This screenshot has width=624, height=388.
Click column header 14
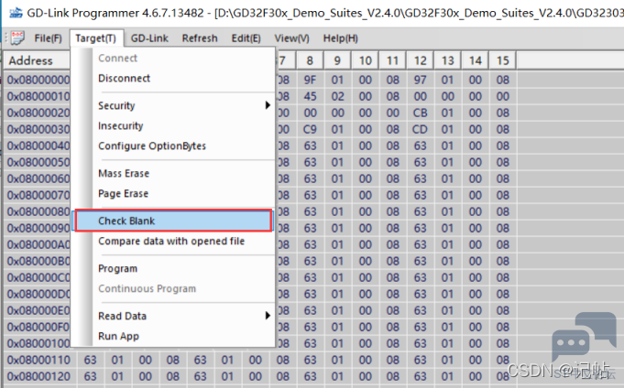(475, 60)
